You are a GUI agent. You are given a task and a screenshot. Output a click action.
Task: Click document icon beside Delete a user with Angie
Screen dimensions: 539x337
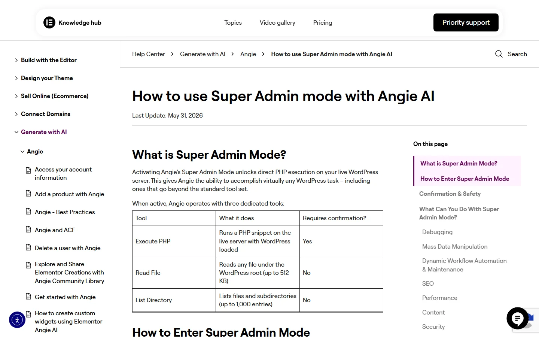click(x=28, y=247)
